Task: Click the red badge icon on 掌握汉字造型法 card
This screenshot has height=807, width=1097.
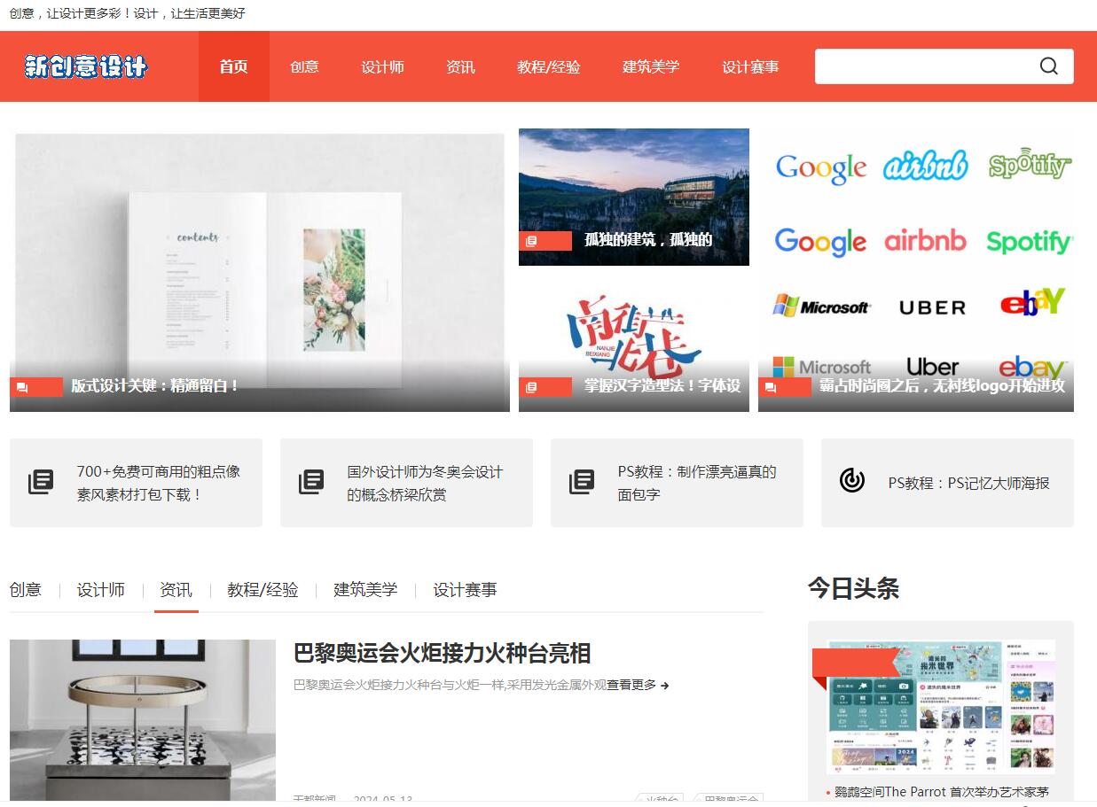Action: [x=545, y=387]
